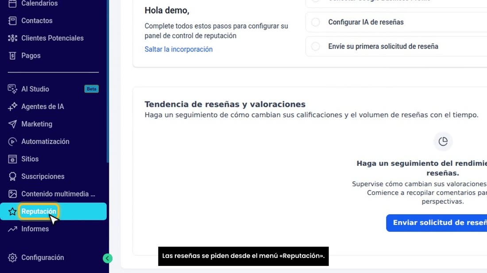Click the pie chart icon in trends card
This screenshot has height=273, width=487.
(443, 141)
